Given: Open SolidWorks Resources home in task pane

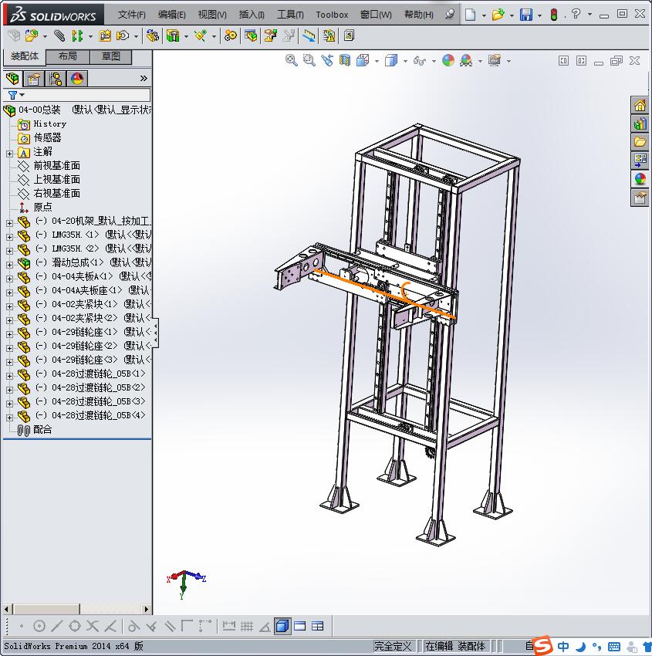Looking at the screenshot, I should coord(640,105).
